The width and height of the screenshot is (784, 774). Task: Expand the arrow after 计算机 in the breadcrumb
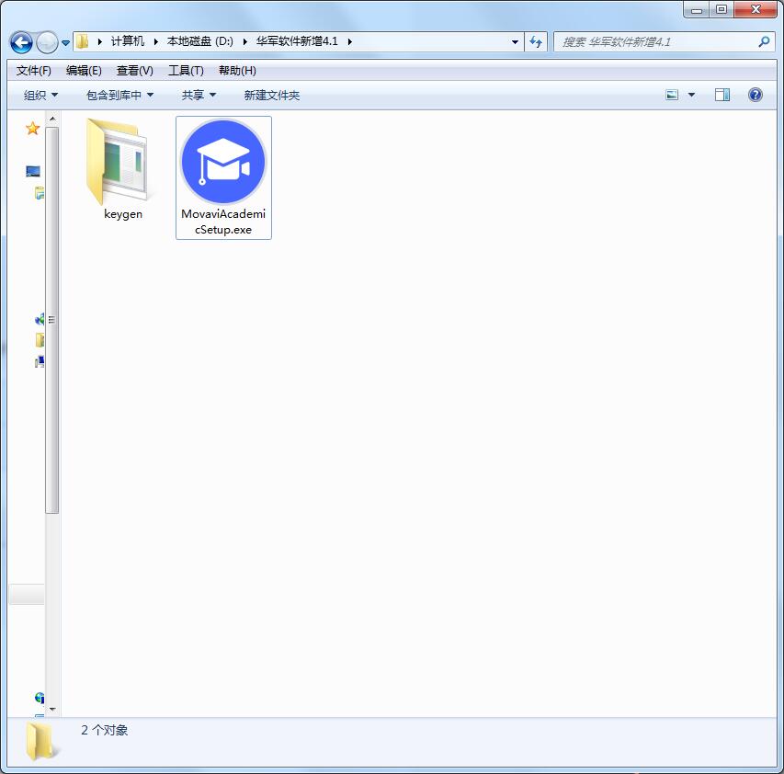click(156, 41)
